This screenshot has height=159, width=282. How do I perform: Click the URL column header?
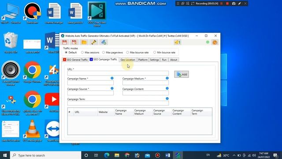pos(85,112)
